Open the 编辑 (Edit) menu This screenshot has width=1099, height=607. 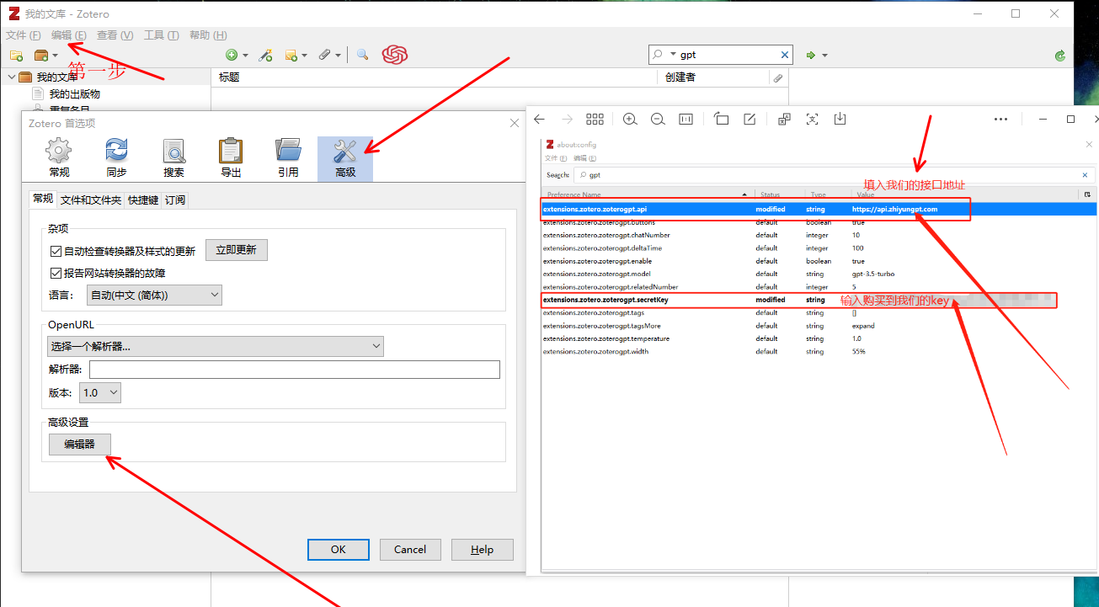[68, 35]
